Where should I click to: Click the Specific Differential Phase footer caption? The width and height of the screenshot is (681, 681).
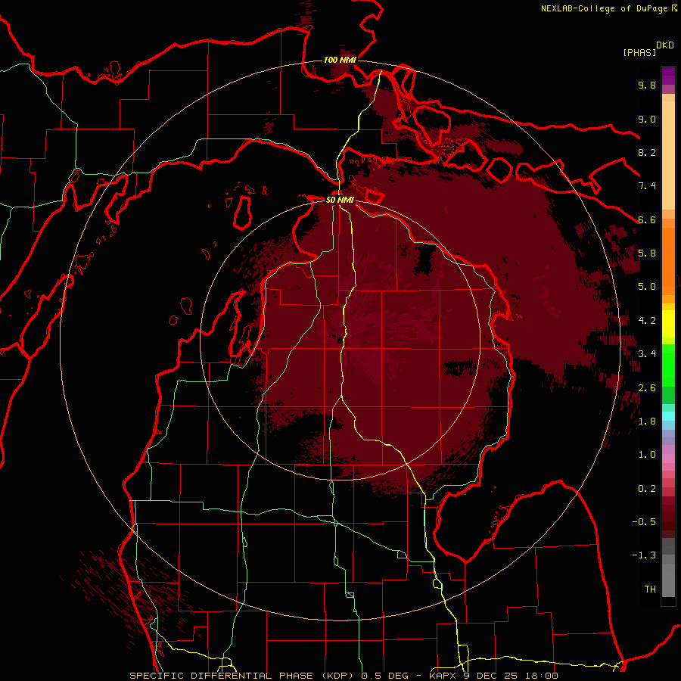[x=344, y=676]
